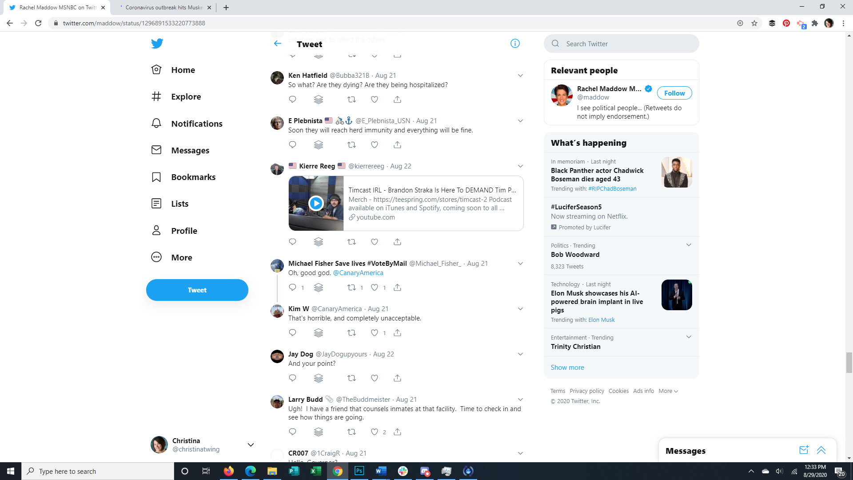853x480 pixels.
Task: Retweet Michael Fisher's reply
Action: (351, 288)
